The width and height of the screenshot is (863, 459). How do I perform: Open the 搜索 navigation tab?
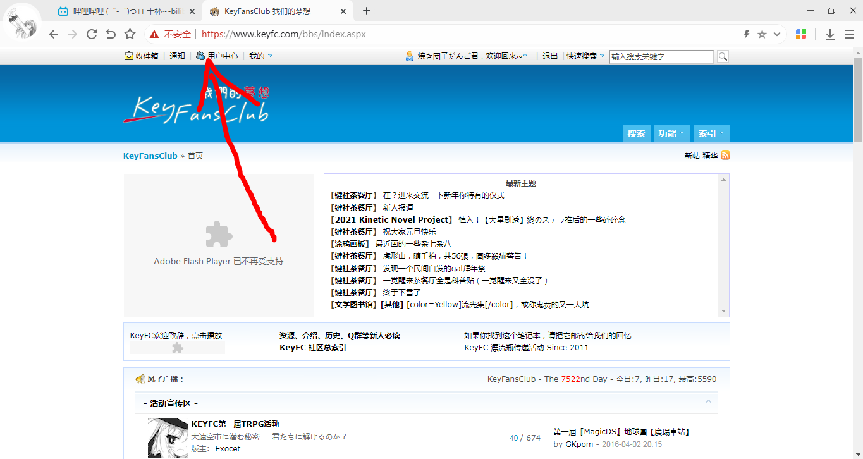pyautogui.click(x=637, y=133)
